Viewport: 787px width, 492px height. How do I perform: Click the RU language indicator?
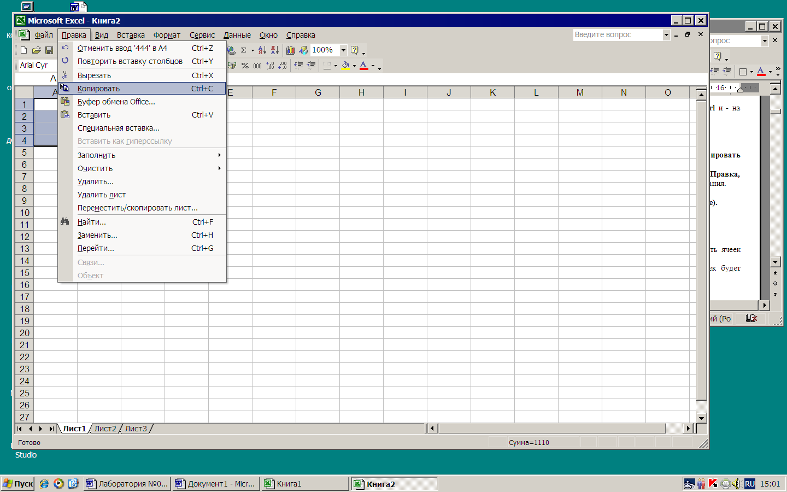(x=750, y=484)
